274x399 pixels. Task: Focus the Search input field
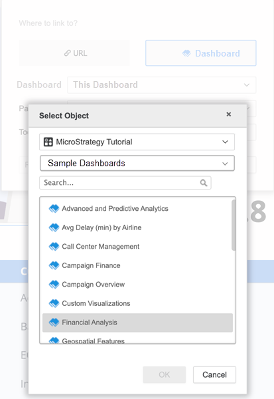click(125, 183)
